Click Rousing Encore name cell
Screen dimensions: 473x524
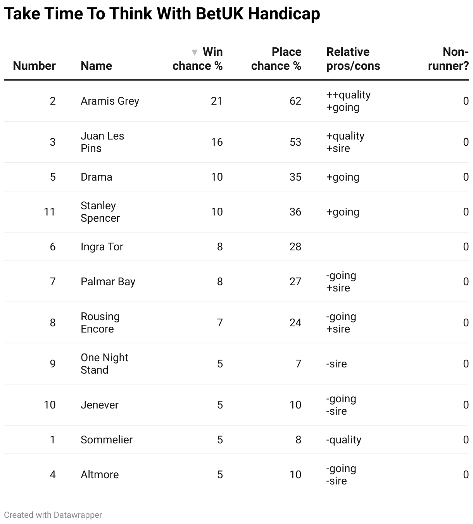click(100, 323)
